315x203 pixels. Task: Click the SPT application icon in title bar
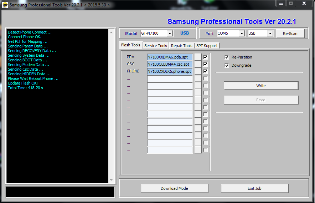click(5, 5)
